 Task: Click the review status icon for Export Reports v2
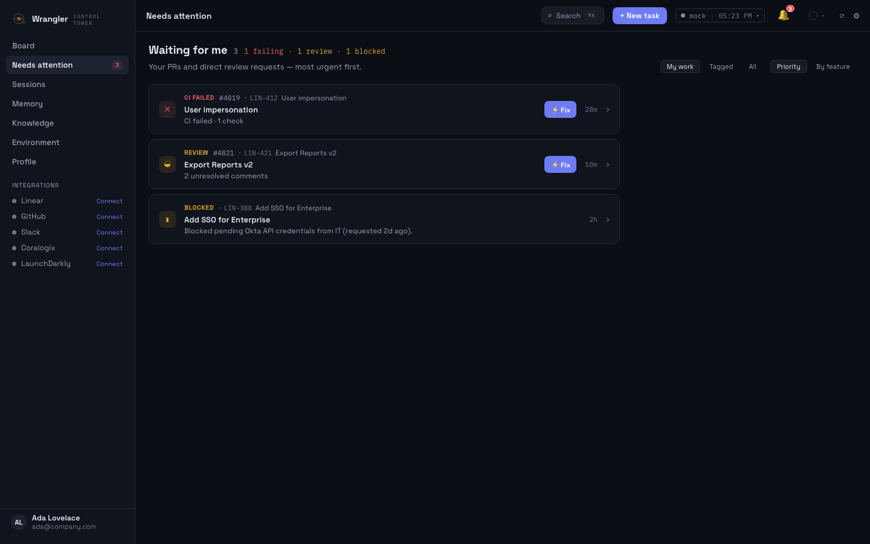[x=167, y=164]
